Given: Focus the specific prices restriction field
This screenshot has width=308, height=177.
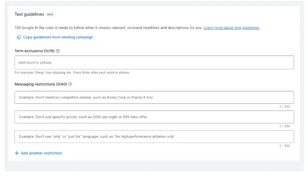Looking at the screenshot, I should point(154,117).
